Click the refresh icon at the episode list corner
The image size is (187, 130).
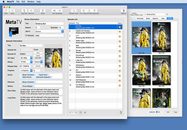coord(121,113)
